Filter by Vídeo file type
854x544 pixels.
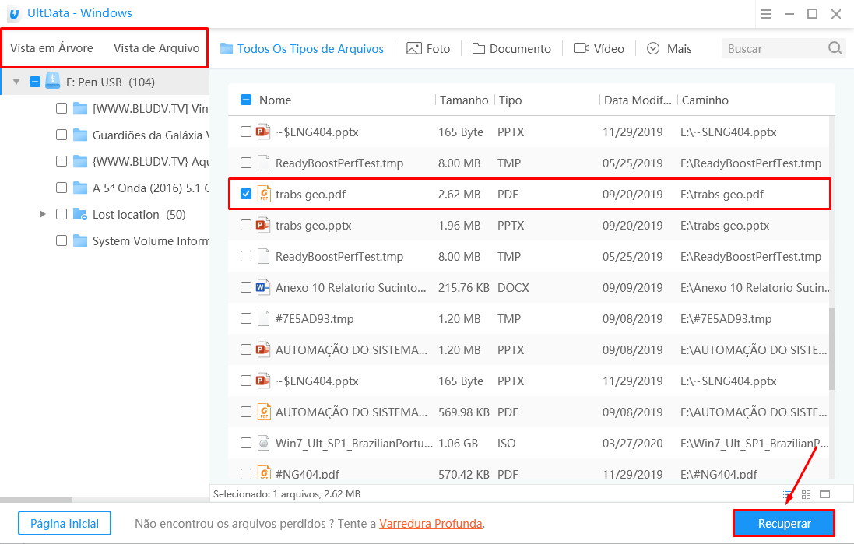[599, 48]
